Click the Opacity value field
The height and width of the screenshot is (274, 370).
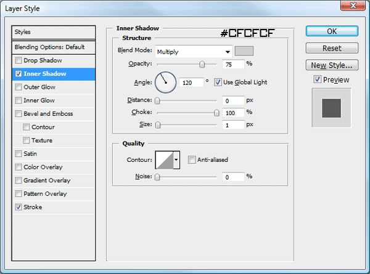[x=233, y=64]
